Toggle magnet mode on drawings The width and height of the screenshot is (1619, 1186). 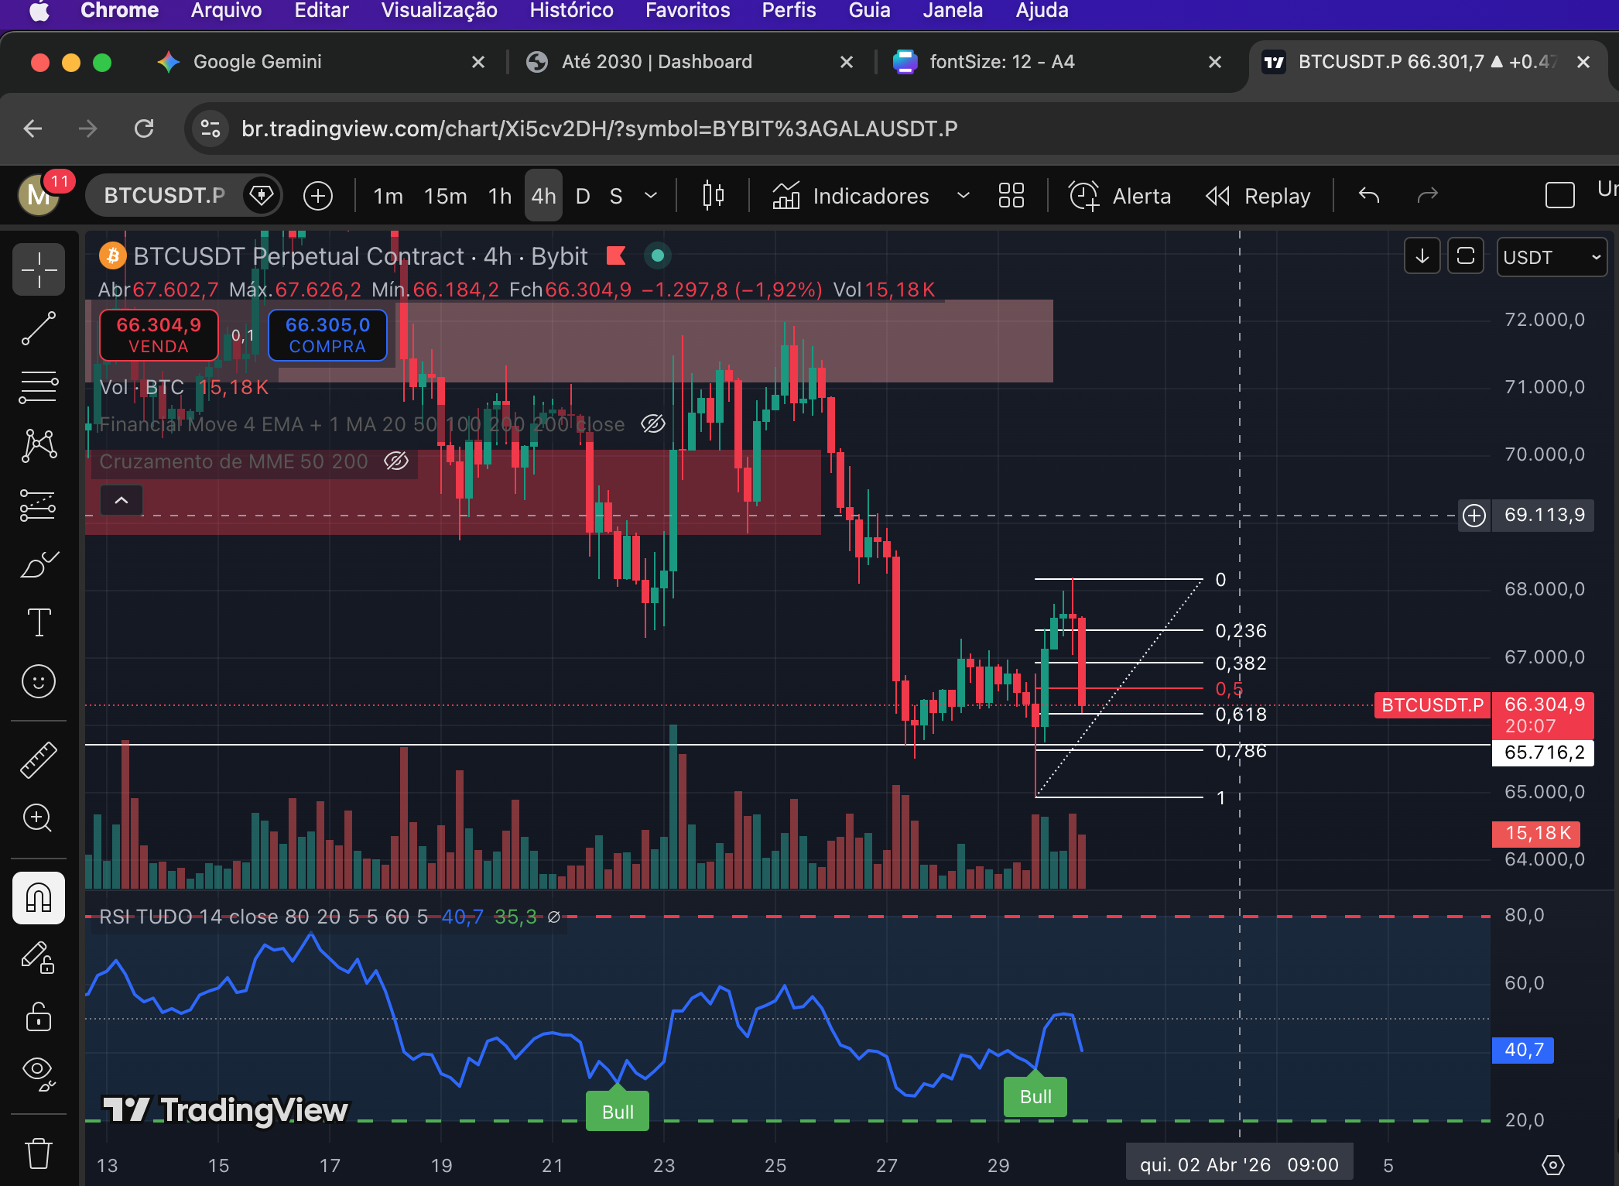pos(39,898)
